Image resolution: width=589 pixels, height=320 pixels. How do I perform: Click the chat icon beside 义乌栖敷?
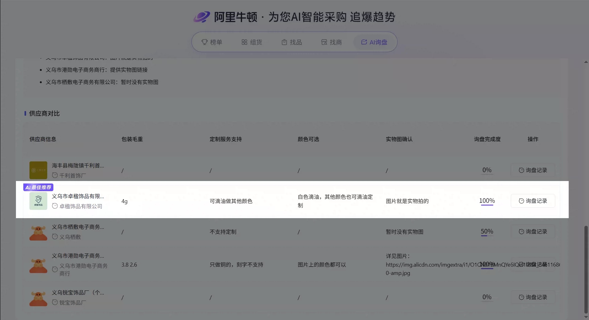tap(55, 237)
